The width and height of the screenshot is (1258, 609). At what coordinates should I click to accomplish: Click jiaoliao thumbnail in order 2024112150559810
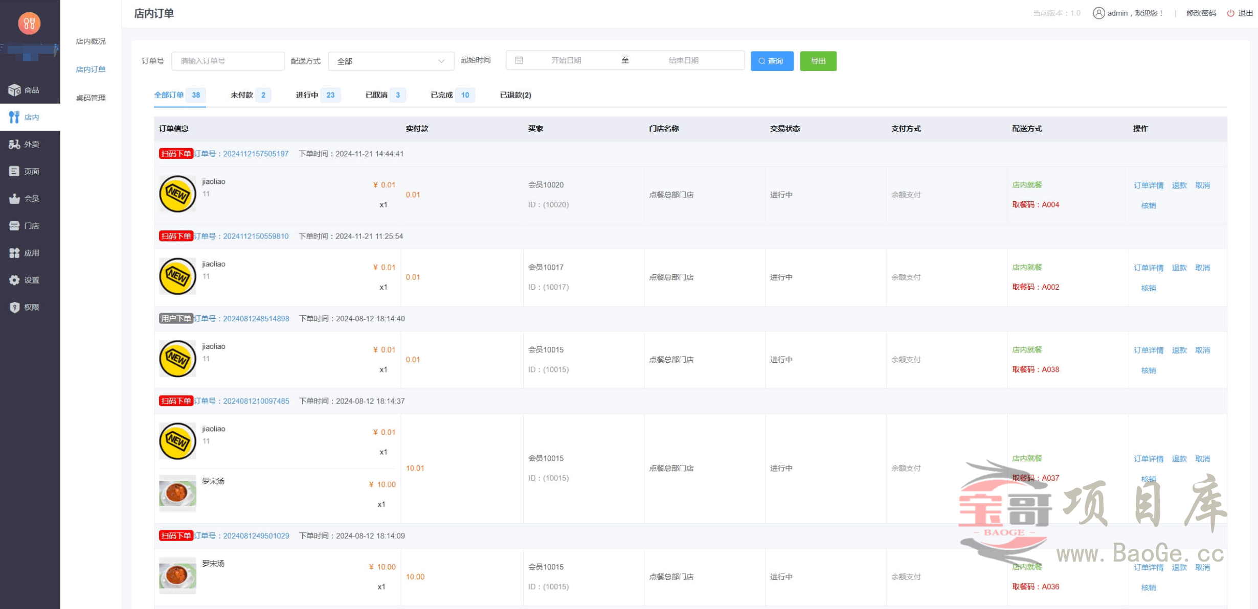[177, 276]
